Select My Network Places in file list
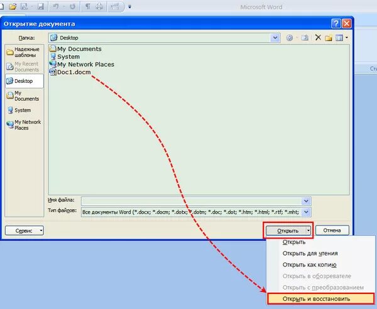 tap(82, 64)
